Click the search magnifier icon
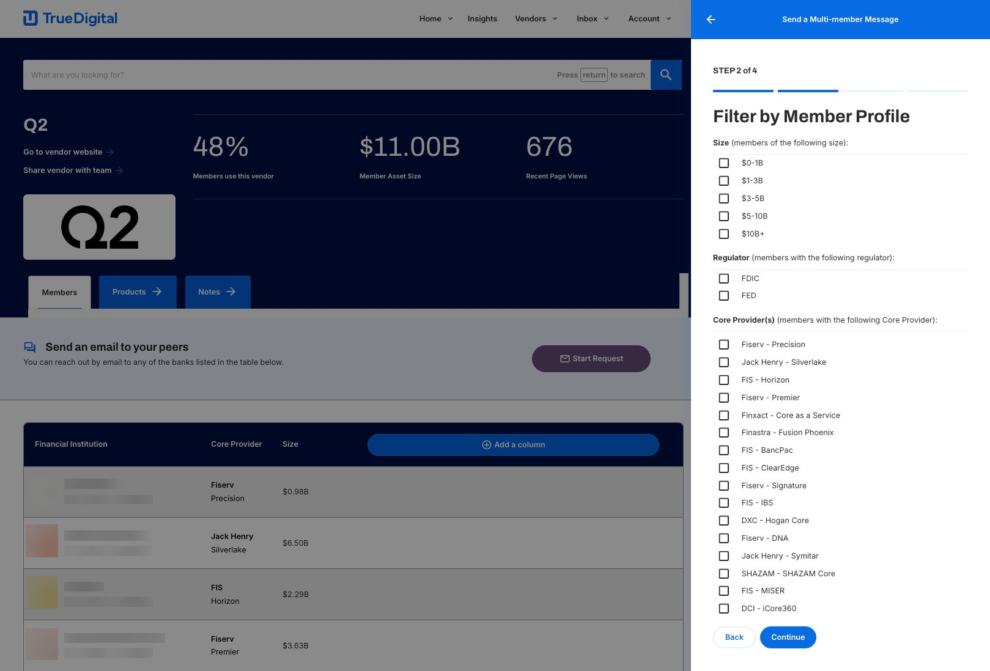Screen dimensions: 990x671 (666, 75)
